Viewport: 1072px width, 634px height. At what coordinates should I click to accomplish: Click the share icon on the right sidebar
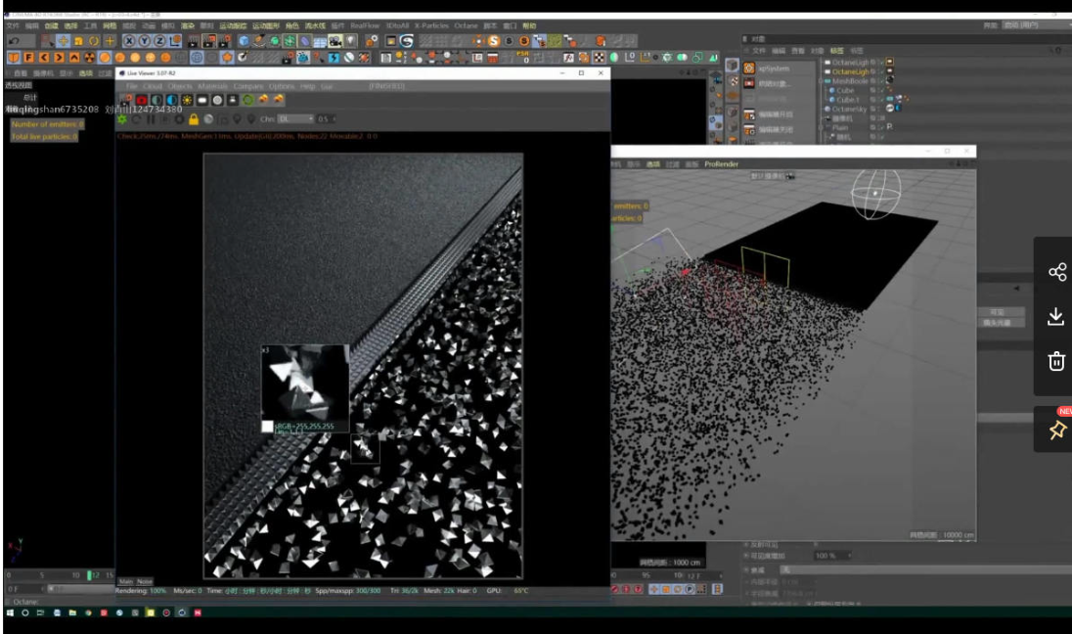coord(1057,272)
